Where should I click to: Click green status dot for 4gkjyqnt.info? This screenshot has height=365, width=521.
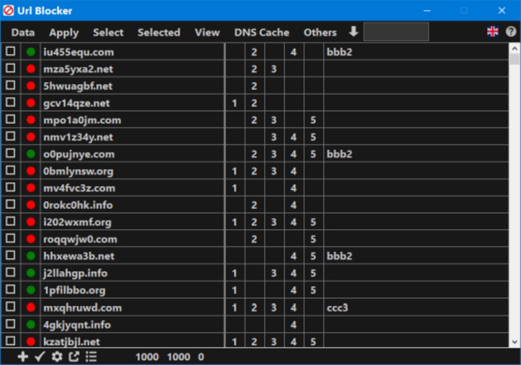(31, 324)
